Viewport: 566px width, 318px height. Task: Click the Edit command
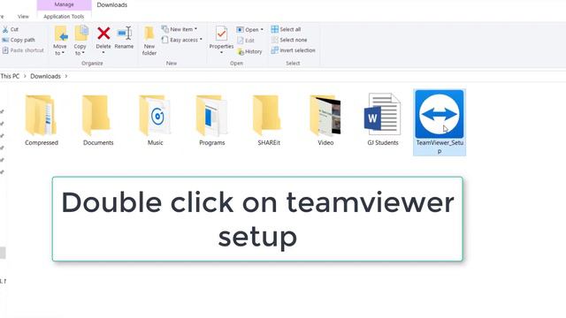(246, 41)
